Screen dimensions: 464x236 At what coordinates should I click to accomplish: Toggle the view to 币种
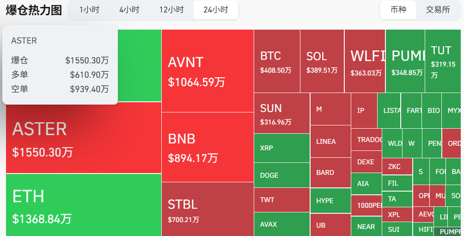(x=398, y=10)
